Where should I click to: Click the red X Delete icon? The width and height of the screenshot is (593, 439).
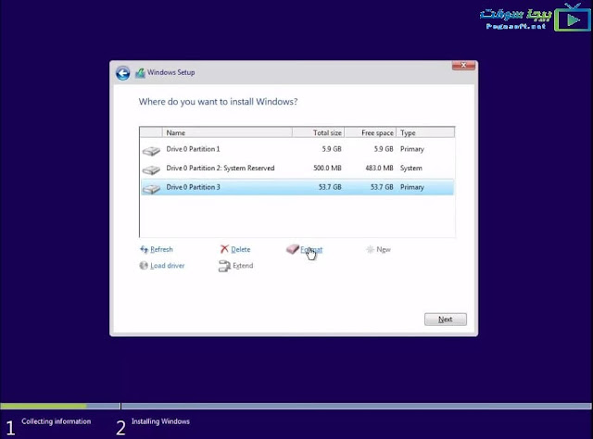point(224,249)
